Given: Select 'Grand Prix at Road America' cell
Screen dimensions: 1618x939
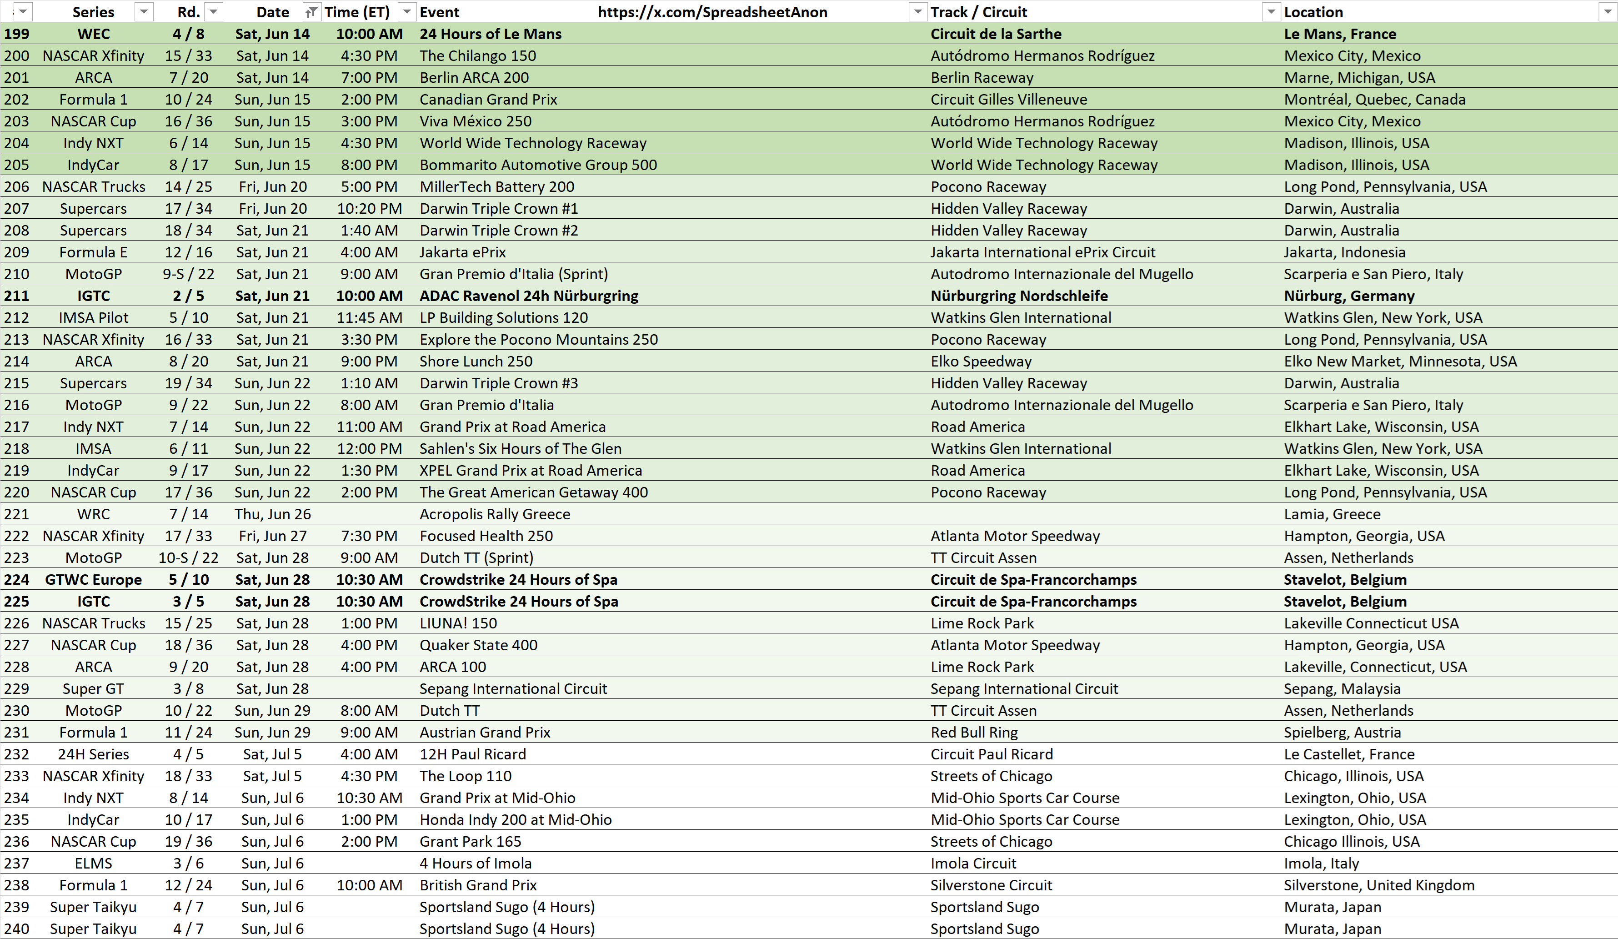Looking at the screenshot, I should pyautogui.click(x=512, y=427).
